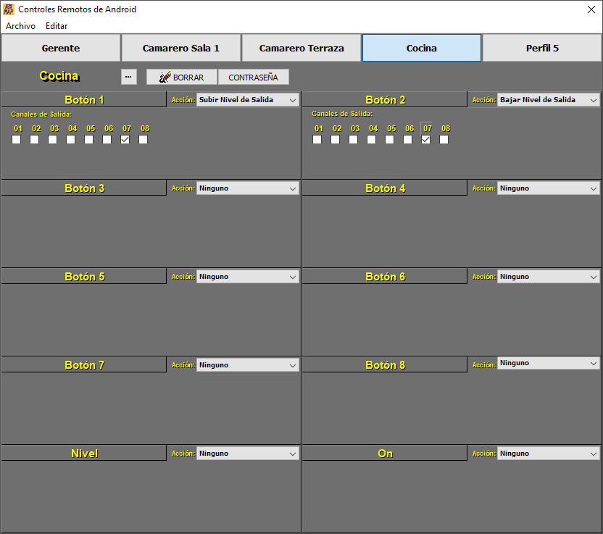The width and height of the screenshot is (603, 534).
Task: Click the app icon in title bar
Action: click(9, 9)
